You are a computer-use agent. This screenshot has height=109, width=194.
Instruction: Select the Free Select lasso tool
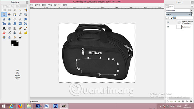[x=15, y=10]
